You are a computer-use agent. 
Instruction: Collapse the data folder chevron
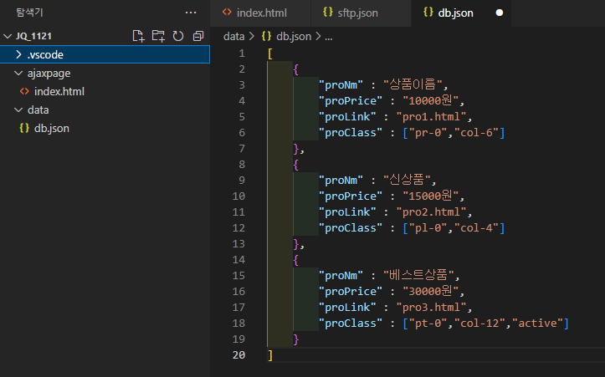click(18, 110)
